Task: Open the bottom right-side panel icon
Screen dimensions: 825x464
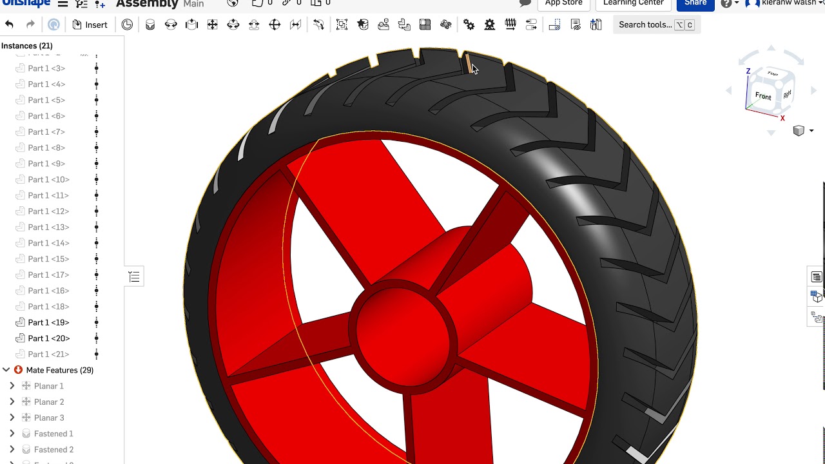Action: click(817, 317)
